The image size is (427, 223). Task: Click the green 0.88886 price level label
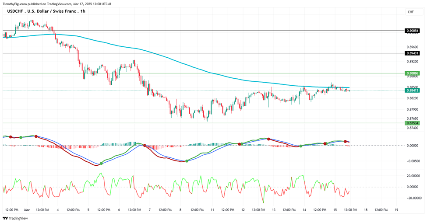(412, 73)
